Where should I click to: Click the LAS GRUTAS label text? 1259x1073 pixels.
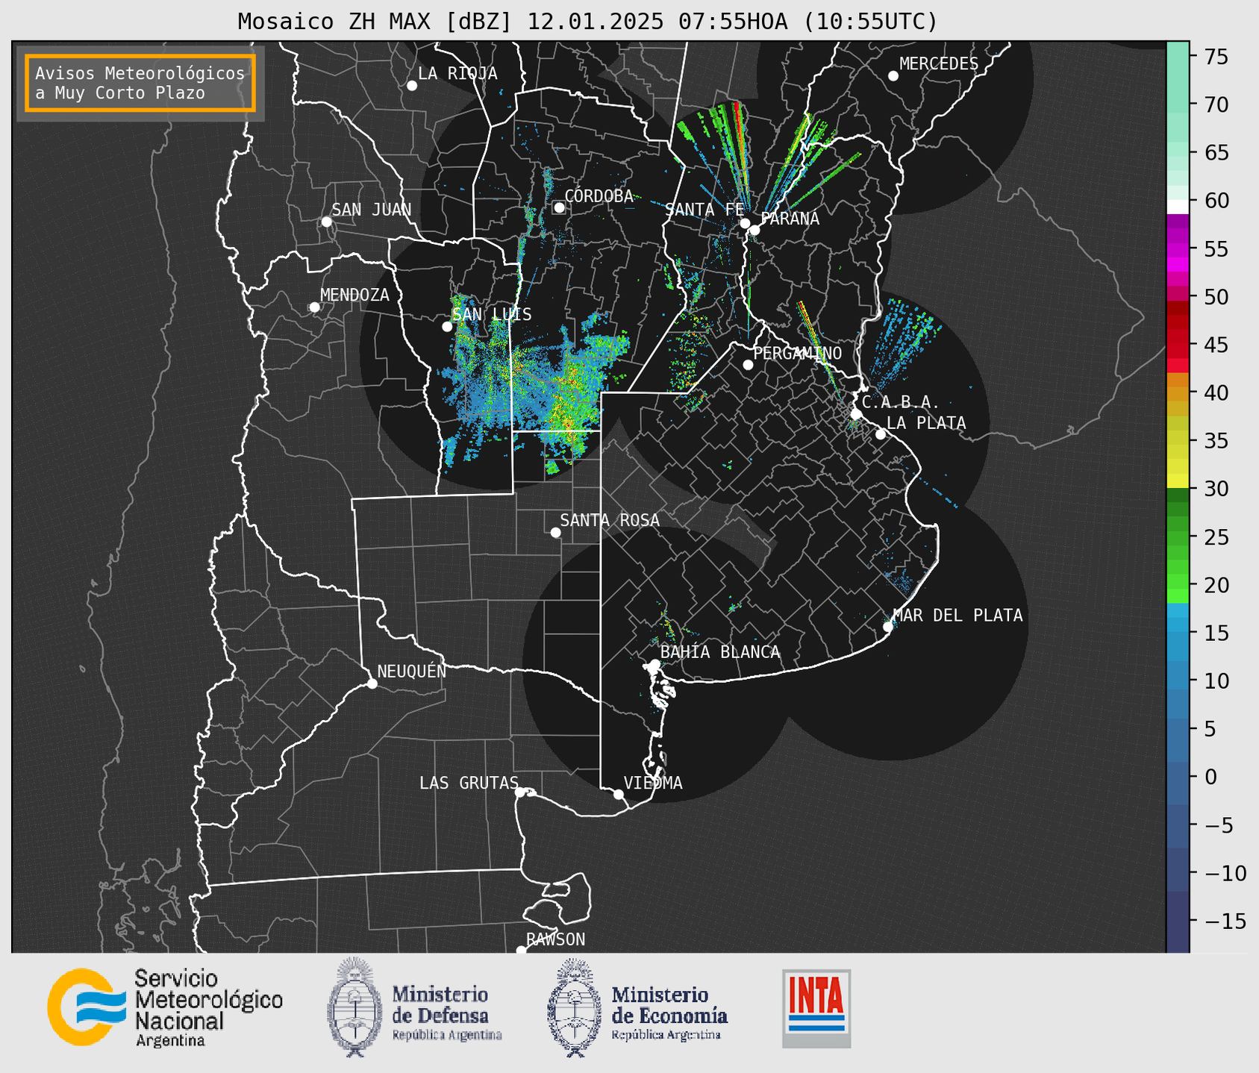469,783
